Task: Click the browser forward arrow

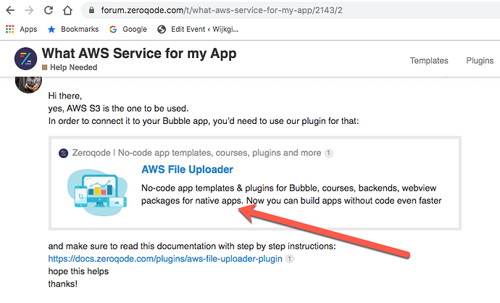Action: (x=29, y=11)
